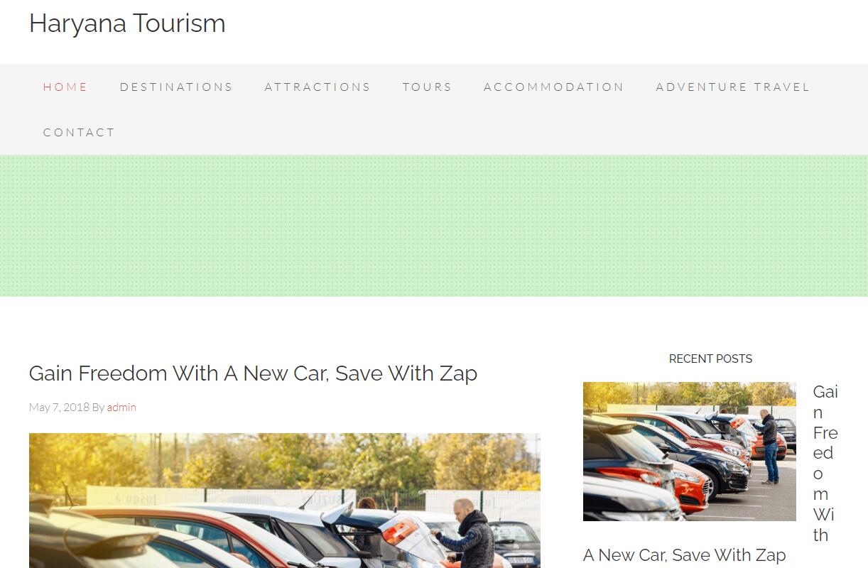The width and height of the screenshot is (868, 568).
Task: Open the Contact page link
Action: point(79,132)
